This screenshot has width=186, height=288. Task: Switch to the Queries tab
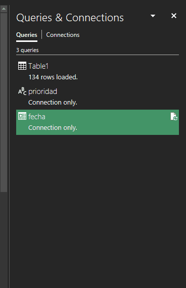[27, 35]
